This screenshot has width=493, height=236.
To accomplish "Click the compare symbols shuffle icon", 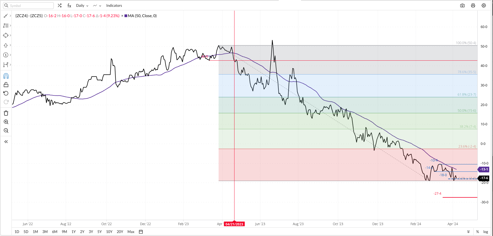I will [60, 5].
